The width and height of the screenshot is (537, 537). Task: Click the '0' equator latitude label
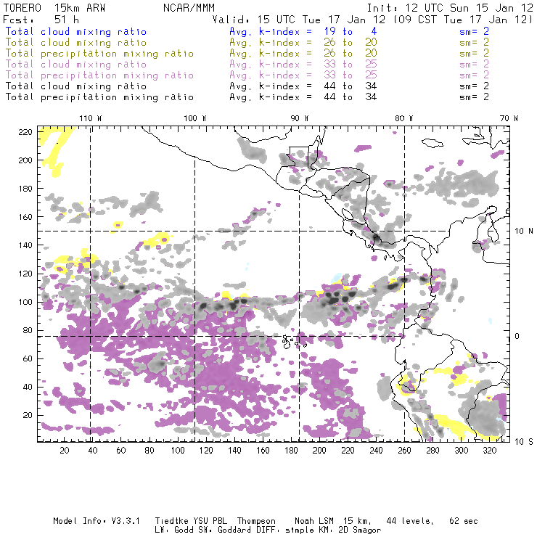(x=517, y=336)
